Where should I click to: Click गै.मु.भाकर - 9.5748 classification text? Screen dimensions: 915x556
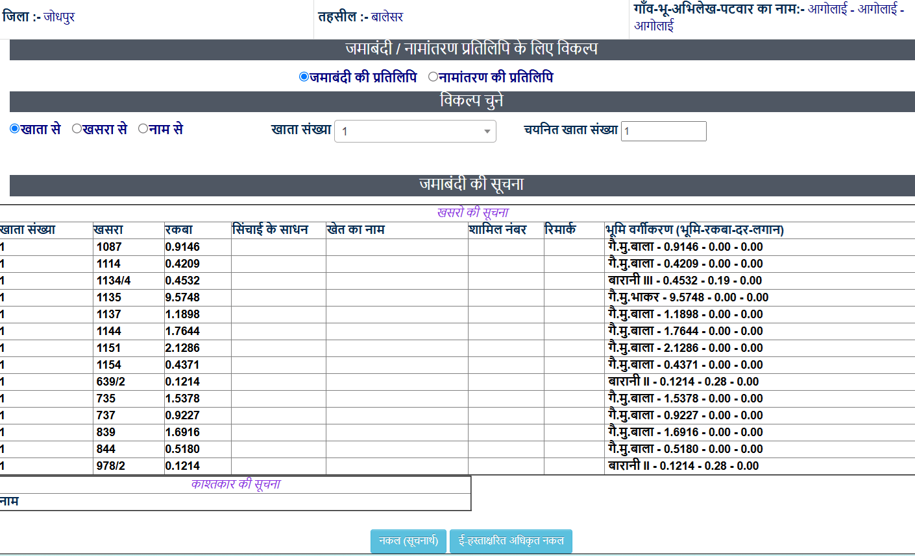(x=688, y=297)
